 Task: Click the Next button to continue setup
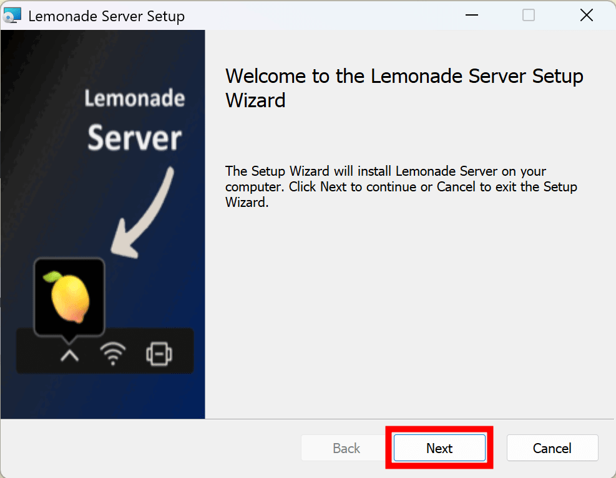point(439,448)
